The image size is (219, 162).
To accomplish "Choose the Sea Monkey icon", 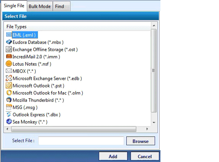I will point(9,122).
